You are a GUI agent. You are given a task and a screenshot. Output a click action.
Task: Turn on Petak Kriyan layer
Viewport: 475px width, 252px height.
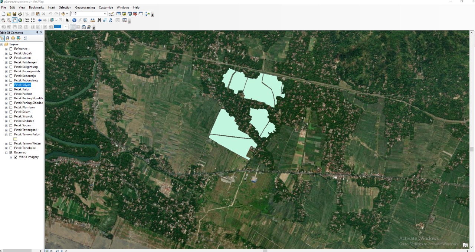[x=11, y=85]
